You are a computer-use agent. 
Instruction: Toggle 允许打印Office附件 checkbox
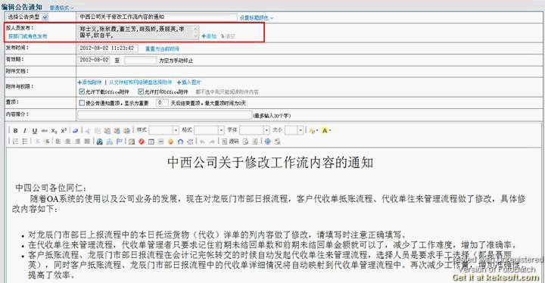point(141,92)
